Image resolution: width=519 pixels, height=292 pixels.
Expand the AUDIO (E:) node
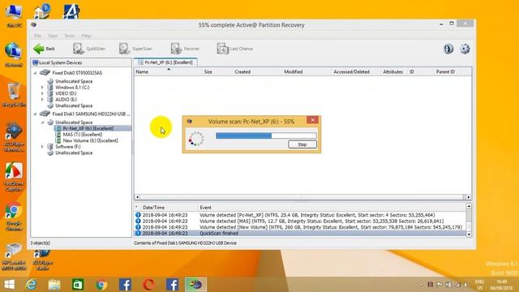pyautogui.click(x=42, y=99)
